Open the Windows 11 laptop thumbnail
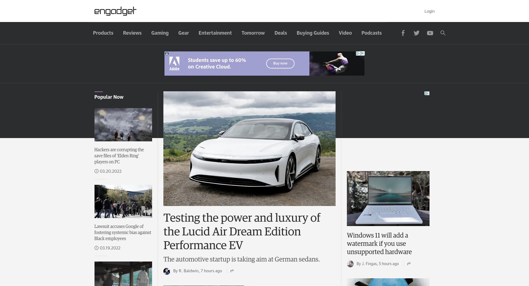This screenshot has height=286, width=529. tap(388, 199)
